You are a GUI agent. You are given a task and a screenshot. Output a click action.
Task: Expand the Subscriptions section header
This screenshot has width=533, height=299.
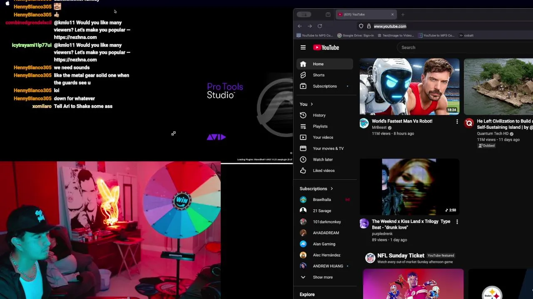point(316,189)
